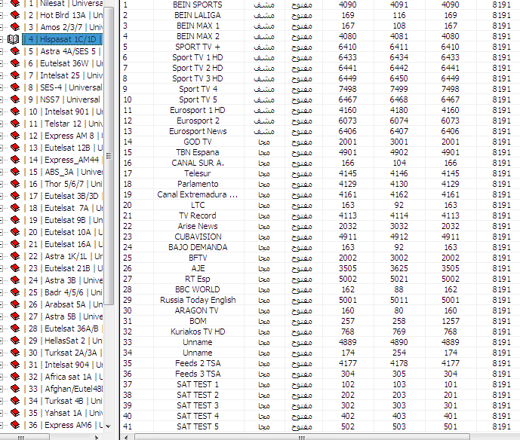Click the open book icon for Hispasat 1C/1D
Viewport: 520px width, 440px height.
tap(14, 39)
